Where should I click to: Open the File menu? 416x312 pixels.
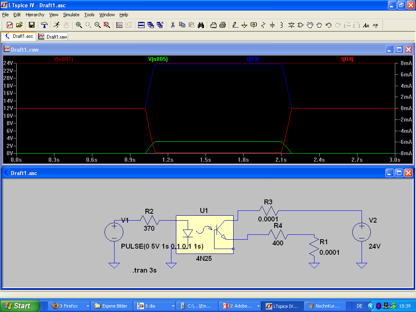click(5, 15)
